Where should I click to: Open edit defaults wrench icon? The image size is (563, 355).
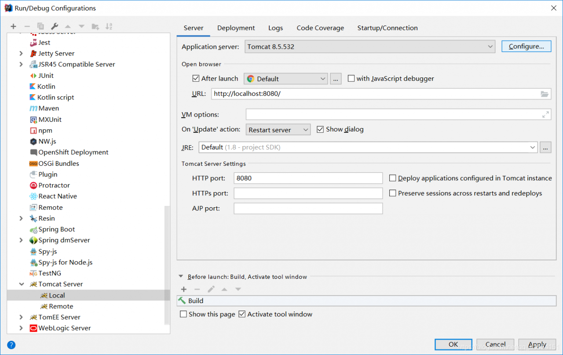[54, 26]
